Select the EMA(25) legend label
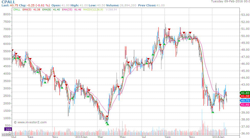The height and width of the screenshot is (138, 250). [67, 10]
